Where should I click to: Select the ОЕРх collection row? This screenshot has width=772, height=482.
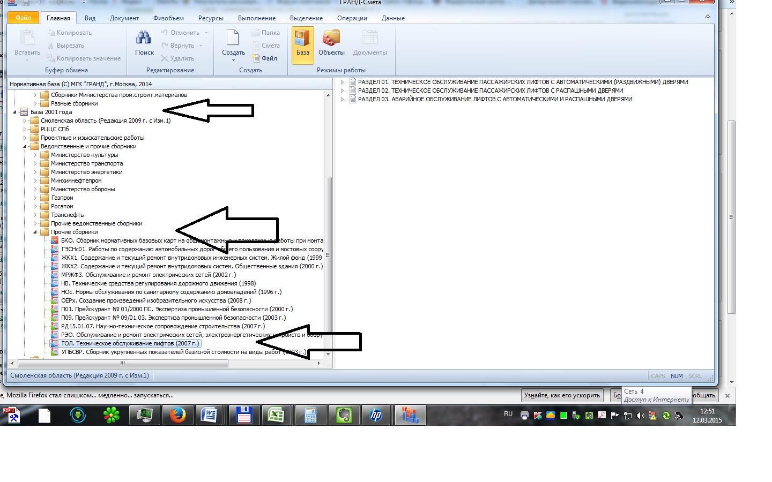155,300
